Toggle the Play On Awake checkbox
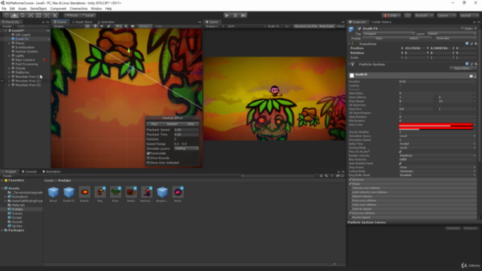 pyautogui.click(x=400, y=151)
